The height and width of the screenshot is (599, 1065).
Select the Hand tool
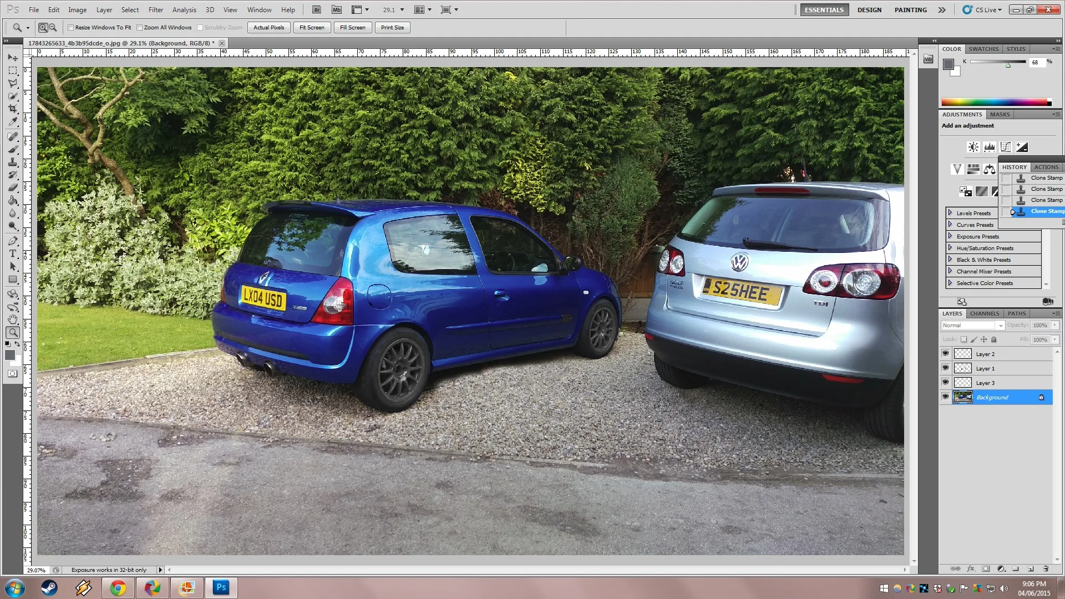[13, 319]
